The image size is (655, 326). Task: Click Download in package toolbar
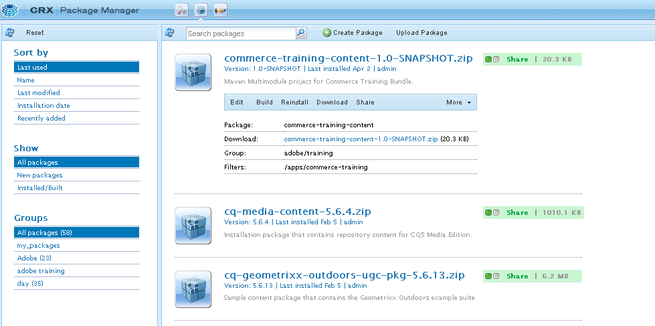coord(332,102)
